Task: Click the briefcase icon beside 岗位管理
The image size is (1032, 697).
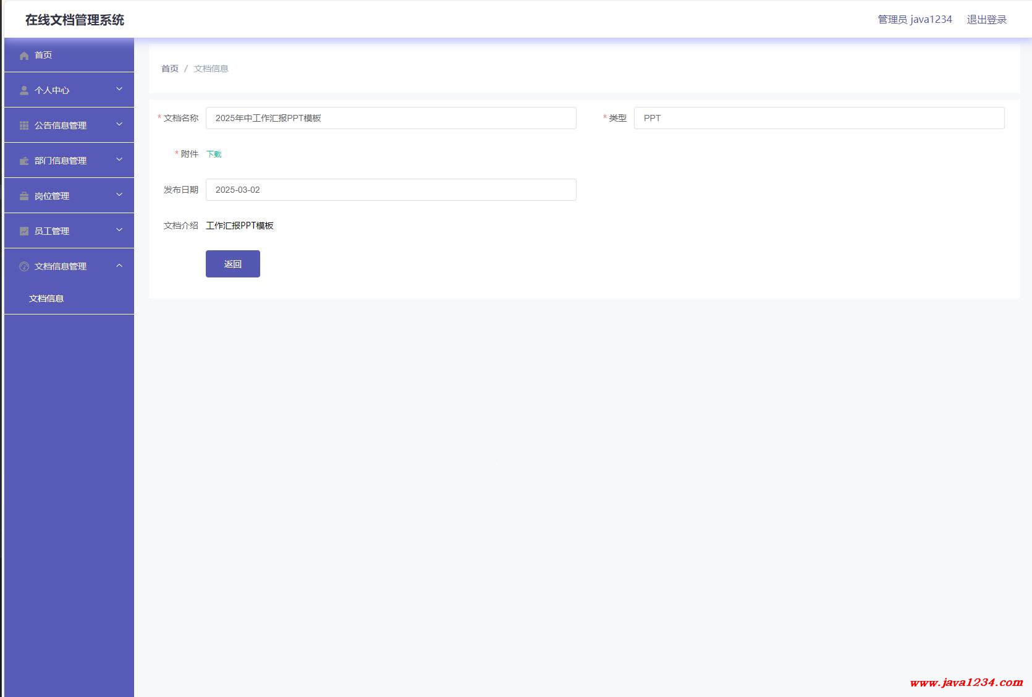Action: click(24, 196)
